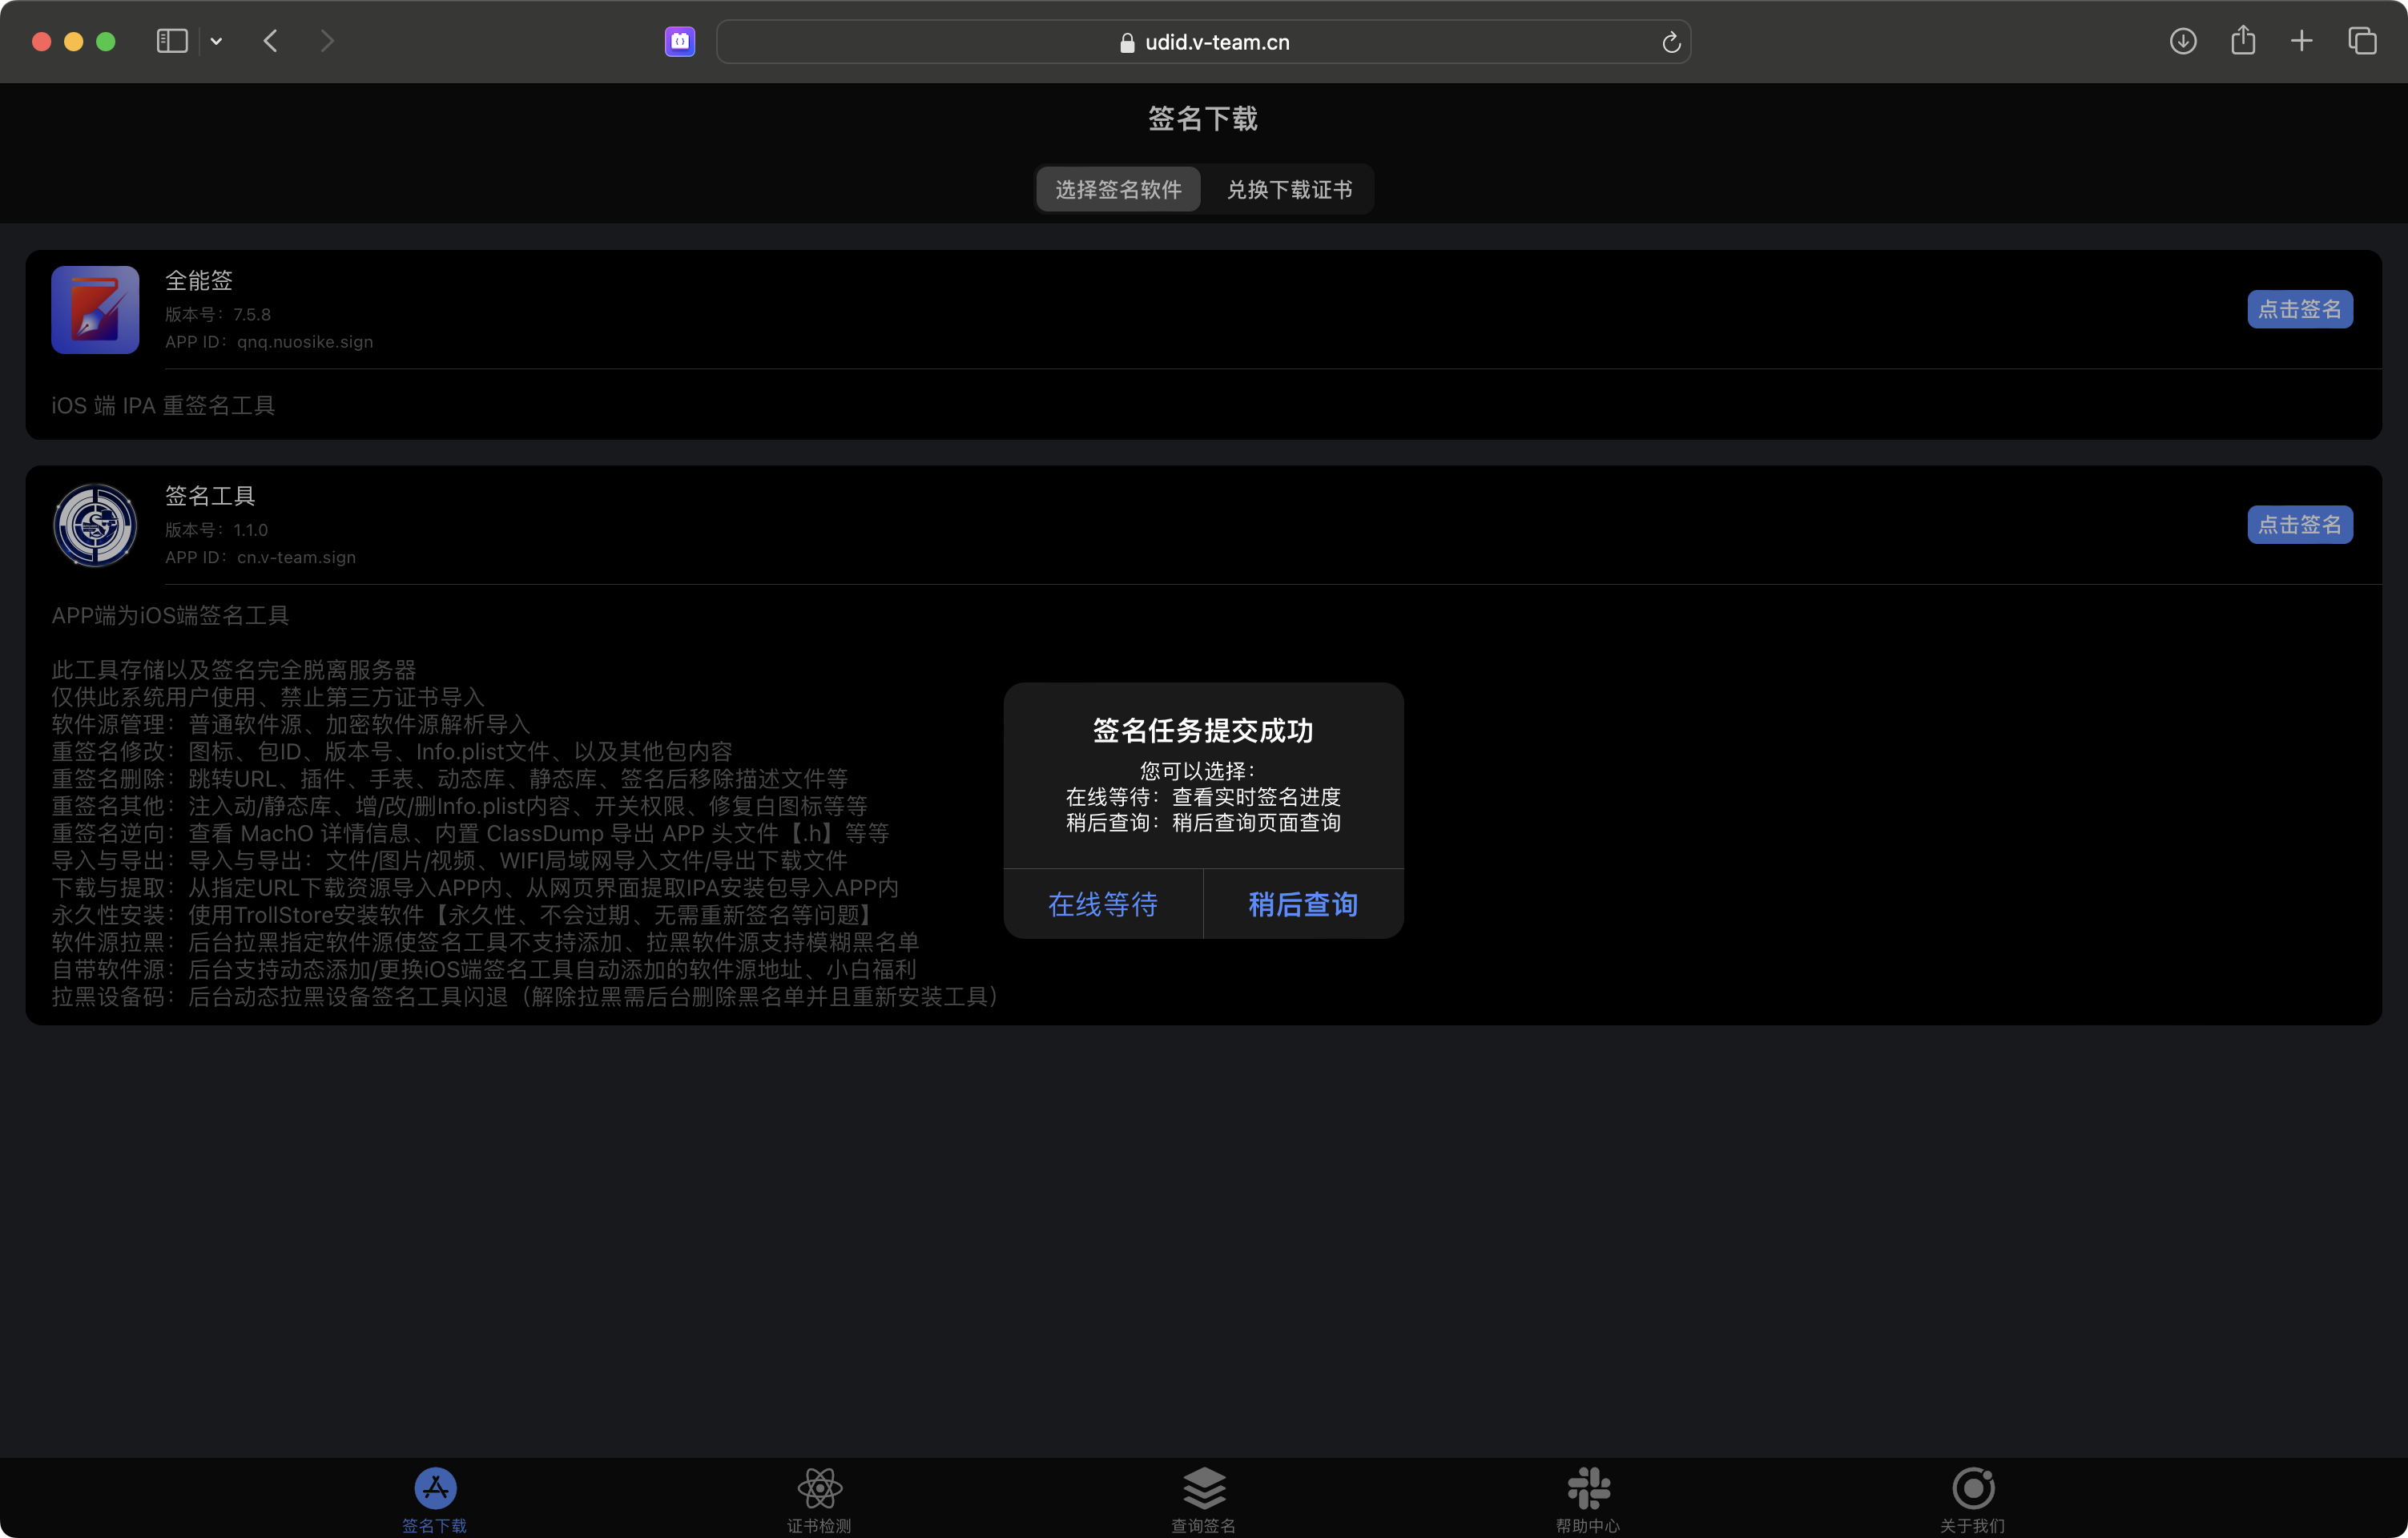Focus the udid.v-team.cn address bar
Viewport: 2408px width, 1538px height.
pyautogui.click(x=1203, y=42)
